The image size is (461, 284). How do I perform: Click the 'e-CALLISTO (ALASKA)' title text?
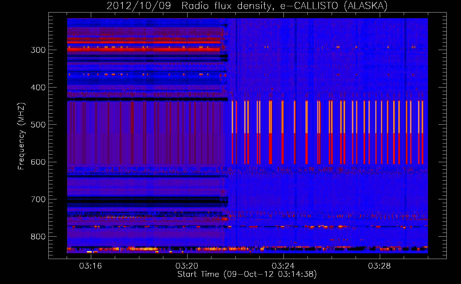(x=334, y=6)
